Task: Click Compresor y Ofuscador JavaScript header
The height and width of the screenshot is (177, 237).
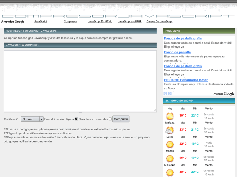Action: [80, 31]
